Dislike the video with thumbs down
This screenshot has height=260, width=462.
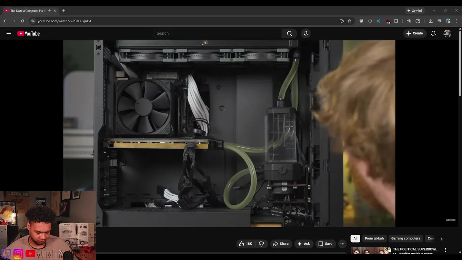261,244
